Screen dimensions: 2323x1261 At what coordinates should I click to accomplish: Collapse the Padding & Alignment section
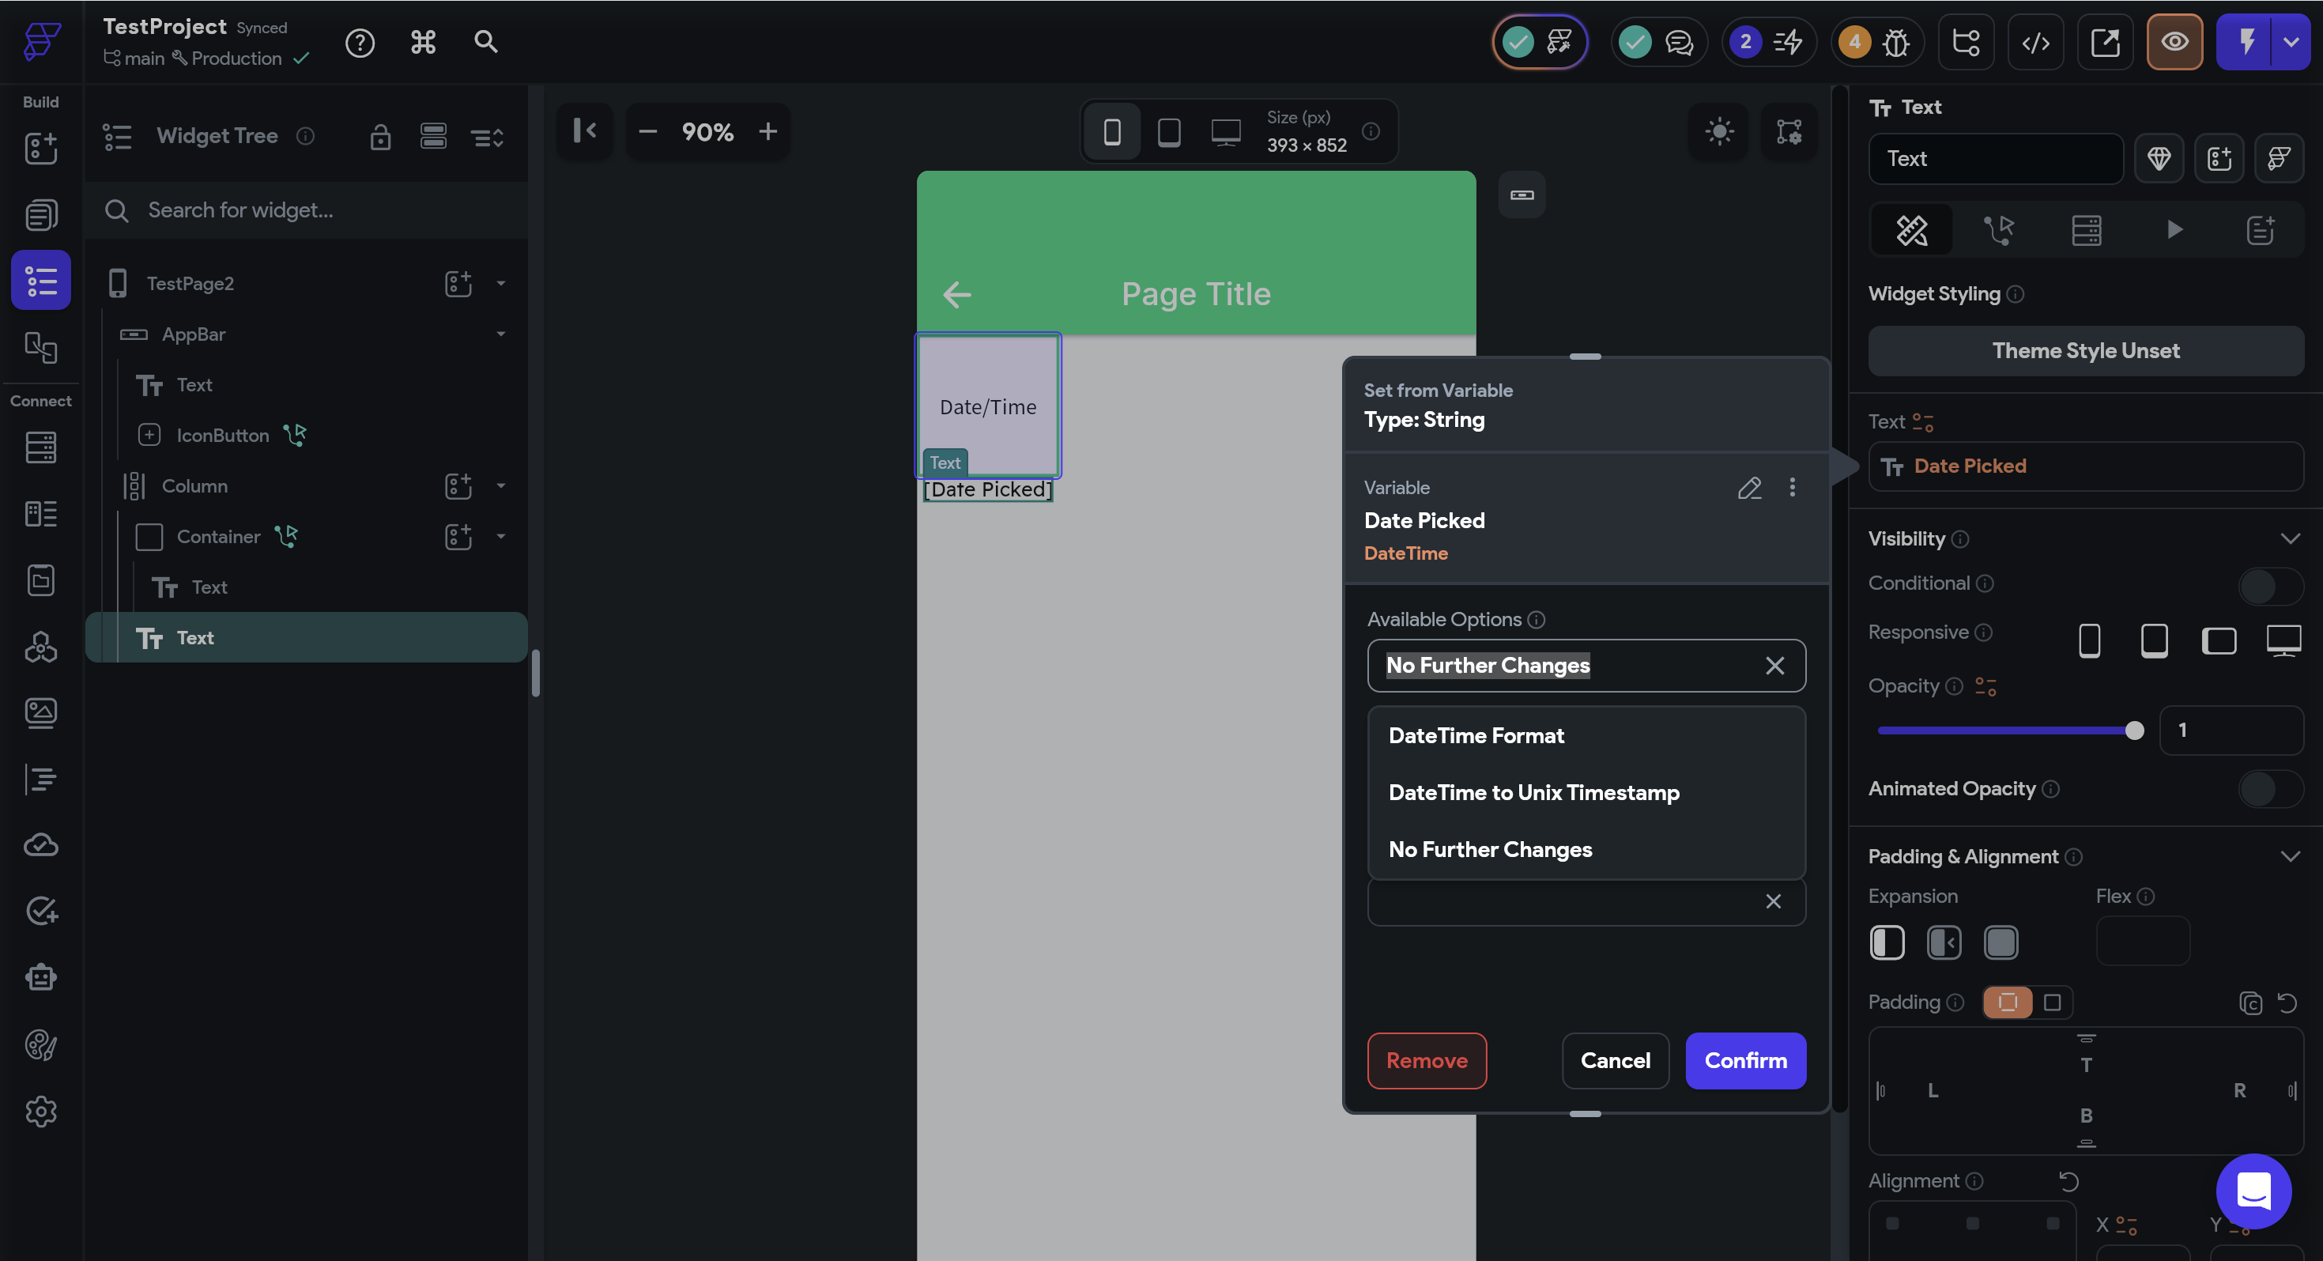(x=2290, y=857)
